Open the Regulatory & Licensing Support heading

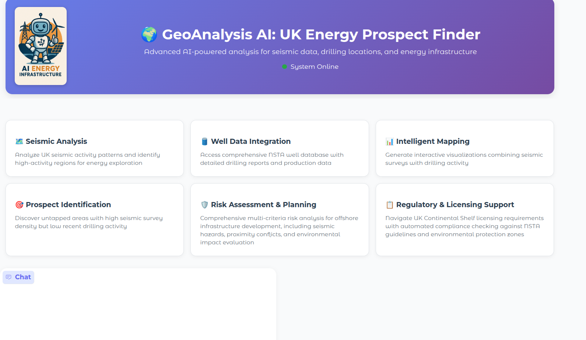(455, 205)
